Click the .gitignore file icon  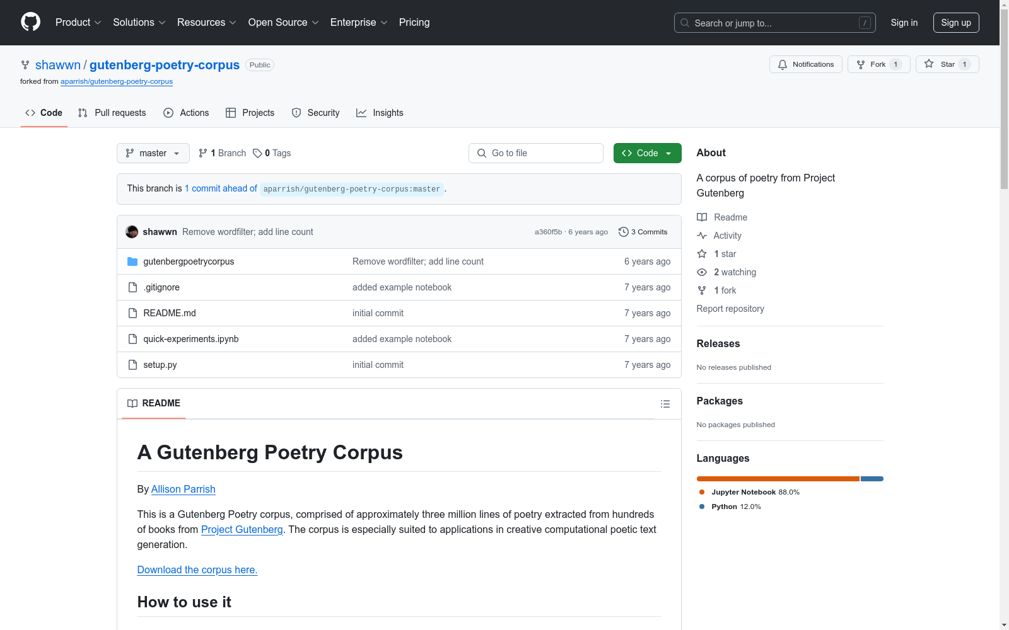click(132, 287)
